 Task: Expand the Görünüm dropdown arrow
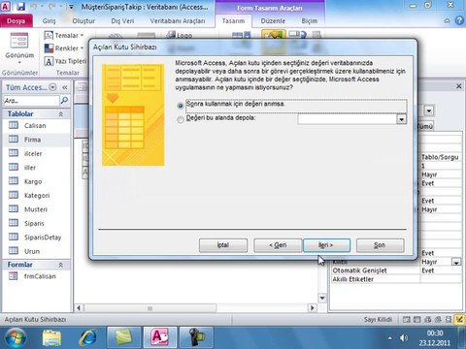coord(19,62)
